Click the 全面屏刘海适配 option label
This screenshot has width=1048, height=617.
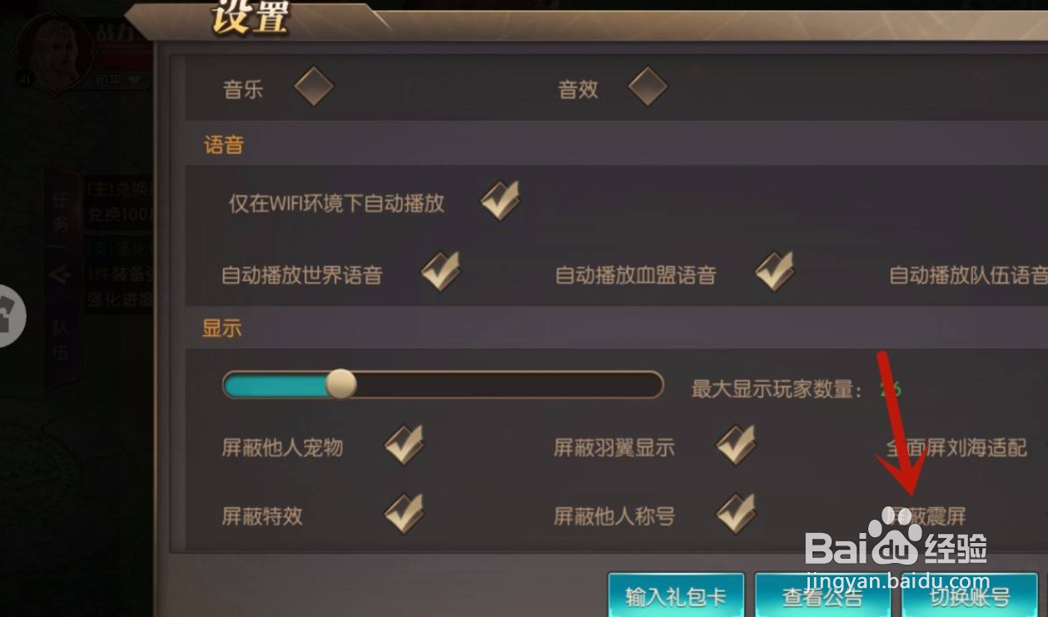point(956,448)
